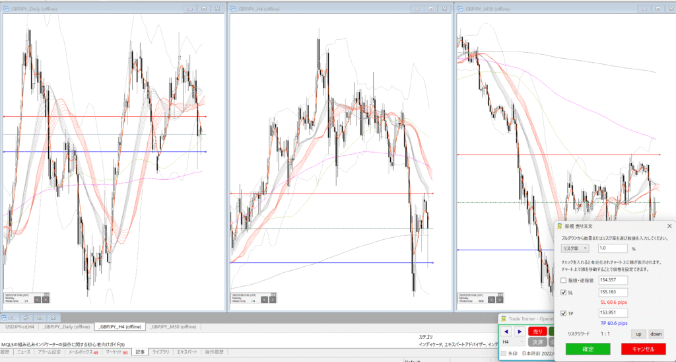Image resolution: width=676 pixels, height=362 pixels.
Task: Maximize the _GBPJPY_H4 chart window
Action: [x=431, y=9]
